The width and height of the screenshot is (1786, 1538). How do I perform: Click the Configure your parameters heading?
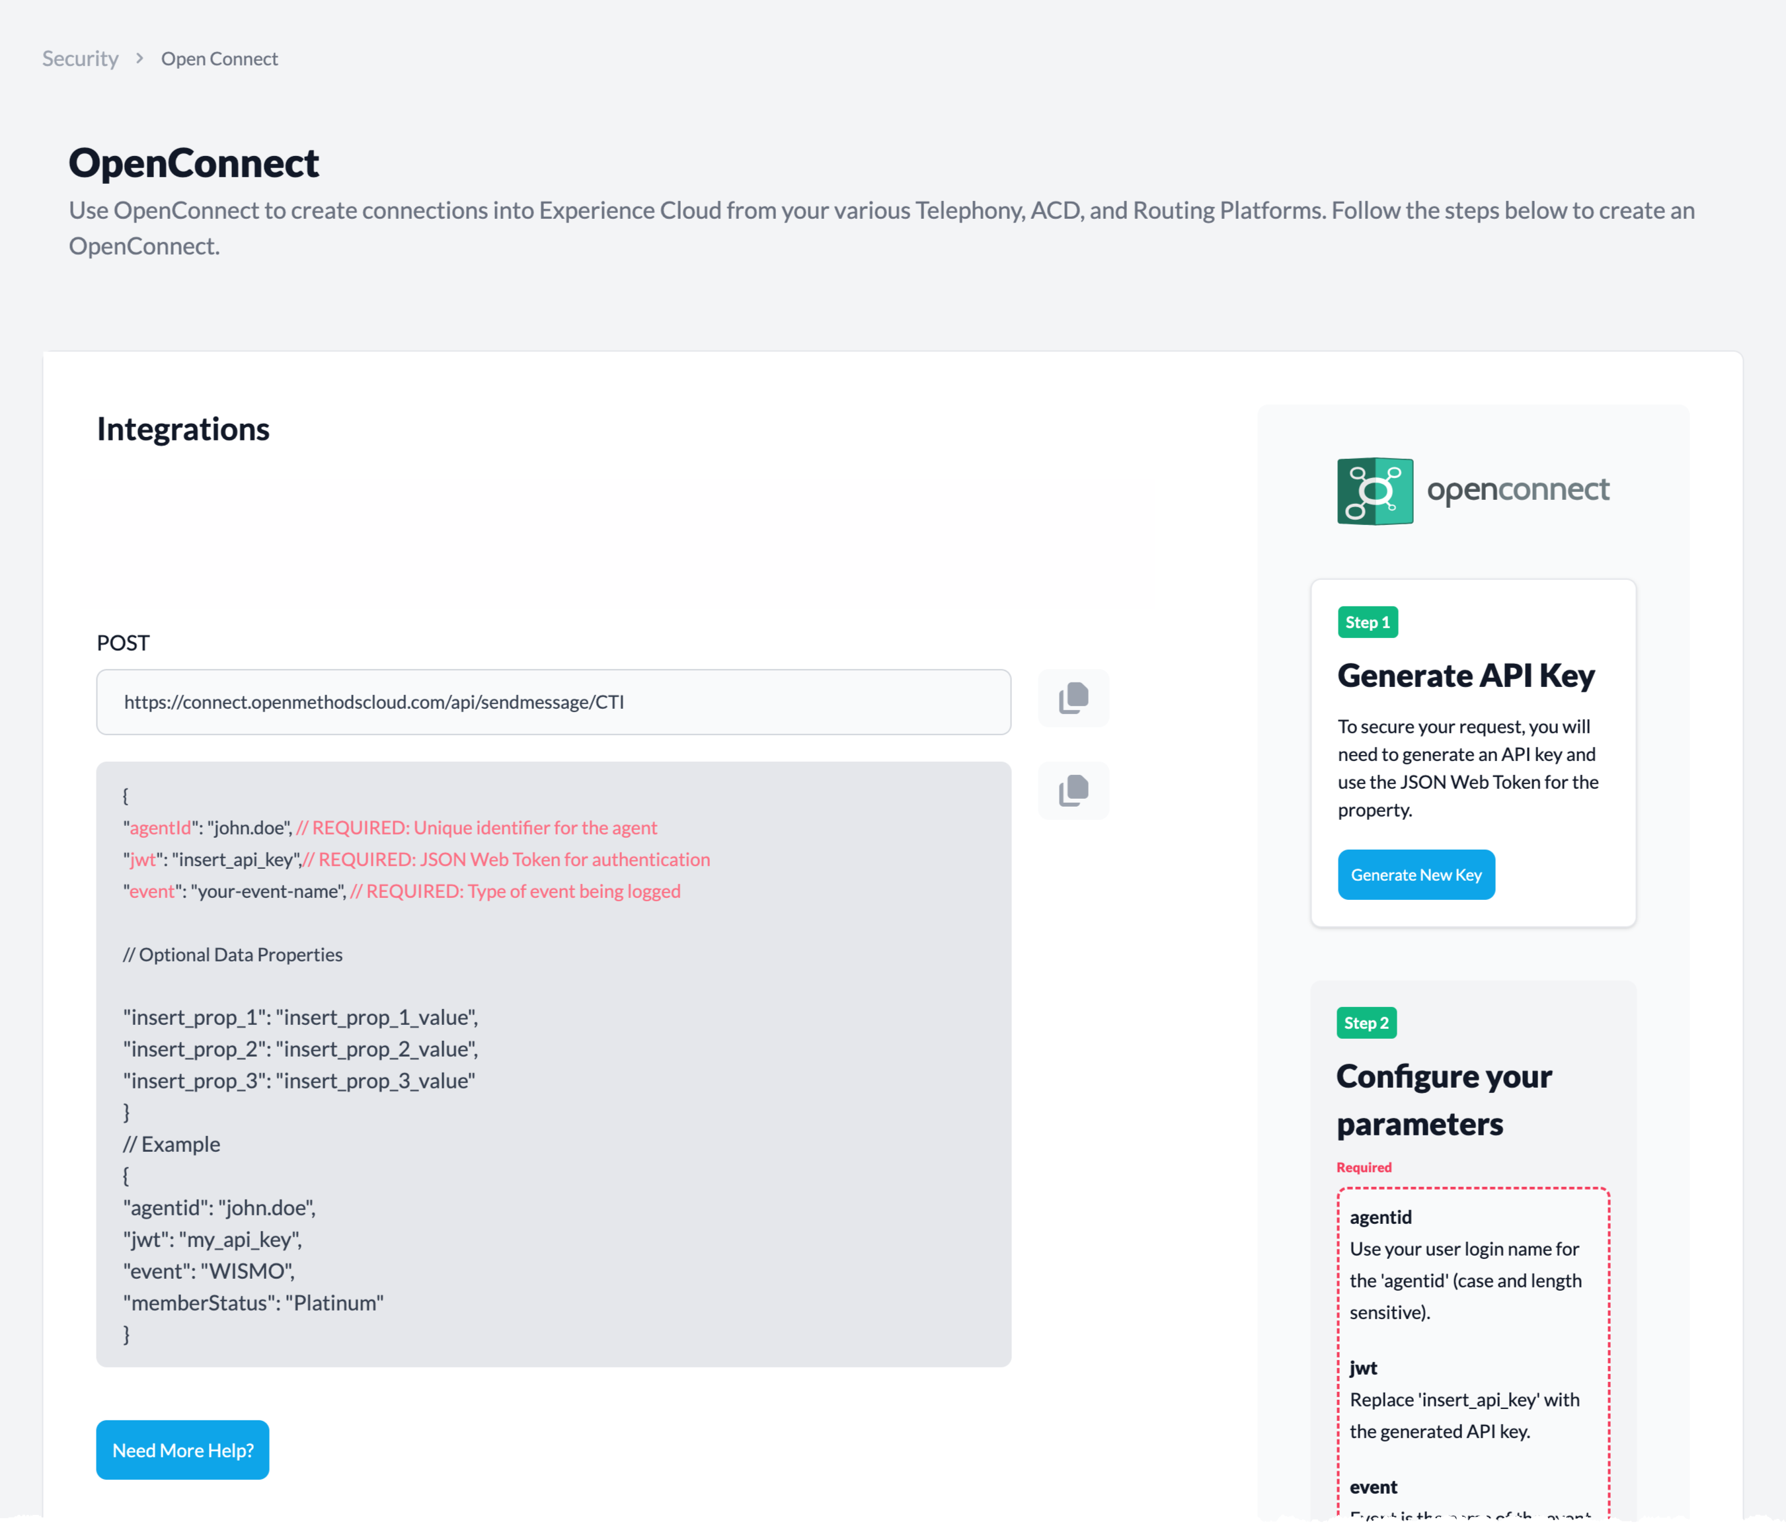click(1444, 1100)
